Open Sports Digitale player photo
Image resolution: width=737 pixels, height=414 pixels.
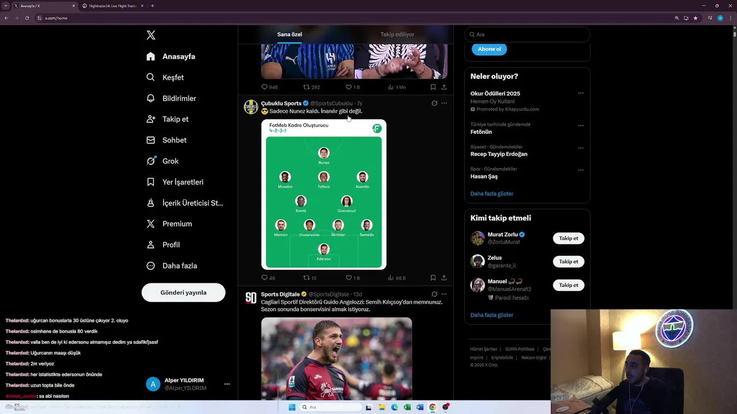[x=337, y=359]
